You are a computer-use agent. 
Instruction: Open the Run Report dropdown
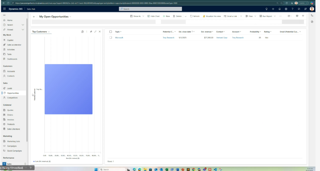[x=267, y=16]
